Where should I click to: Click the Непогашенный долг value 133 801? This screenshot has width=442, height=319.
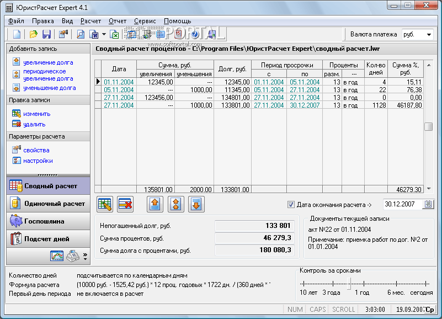pyautogui.click(x=254, y=226)
